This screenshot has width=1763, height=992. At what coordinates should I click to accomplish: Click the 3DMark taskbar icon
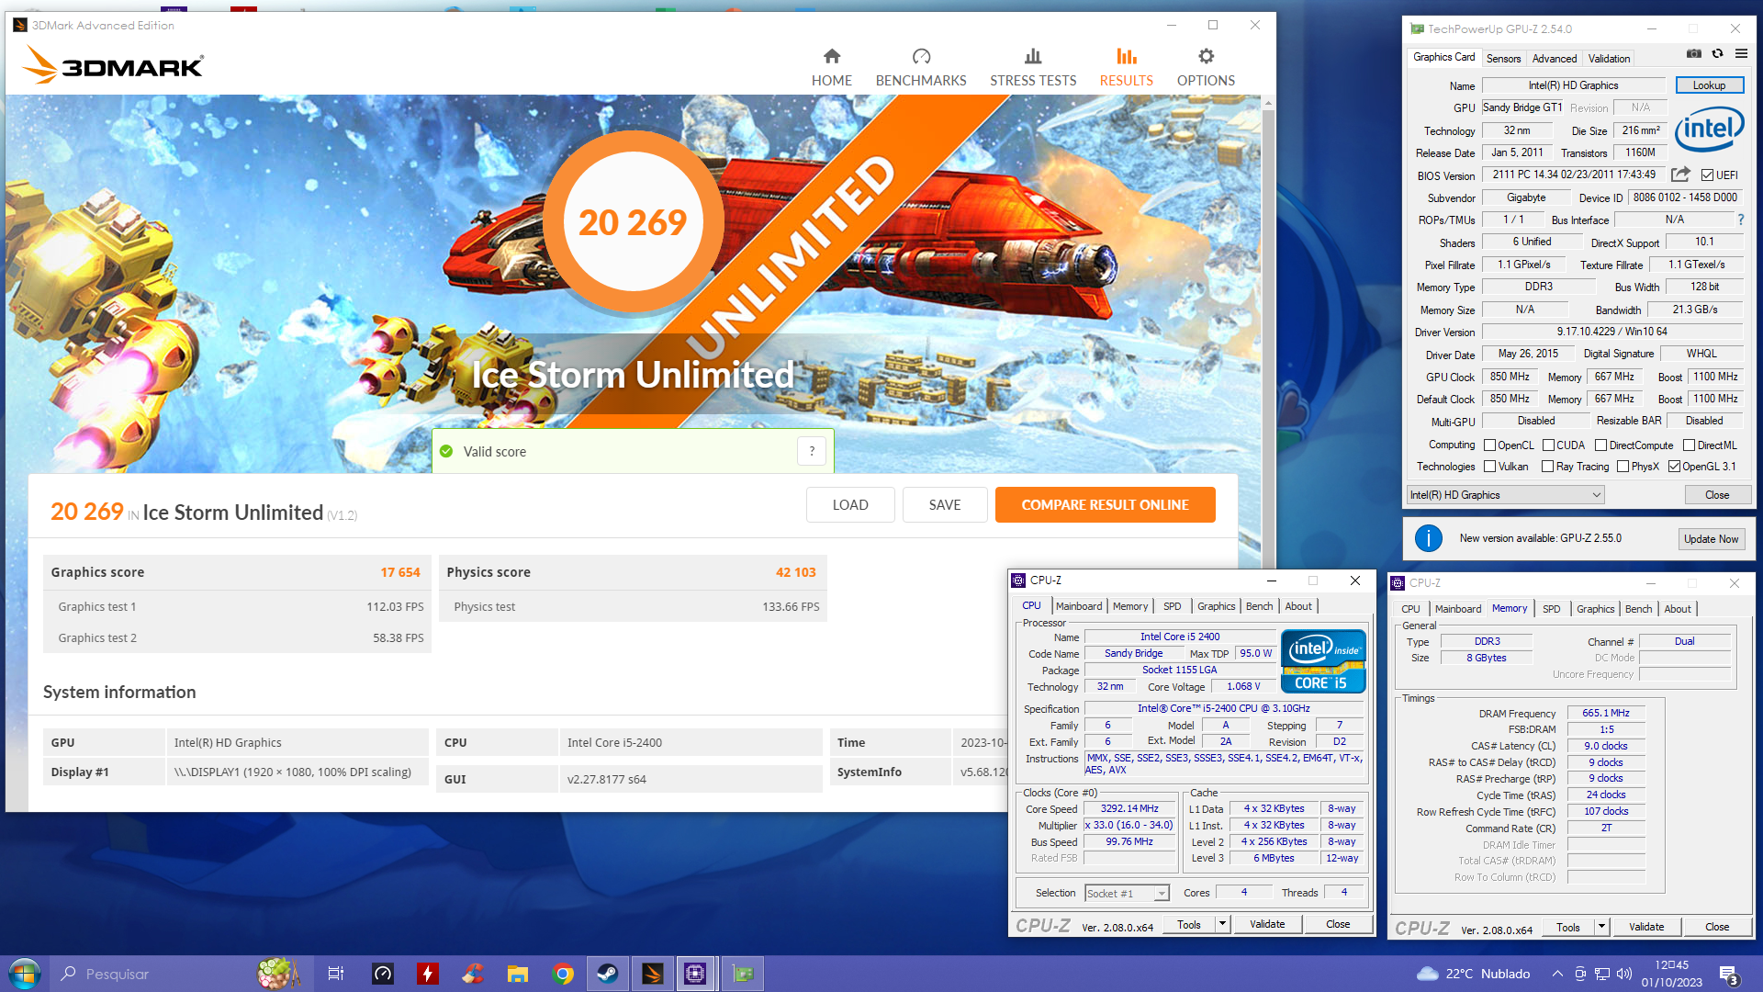653,974
